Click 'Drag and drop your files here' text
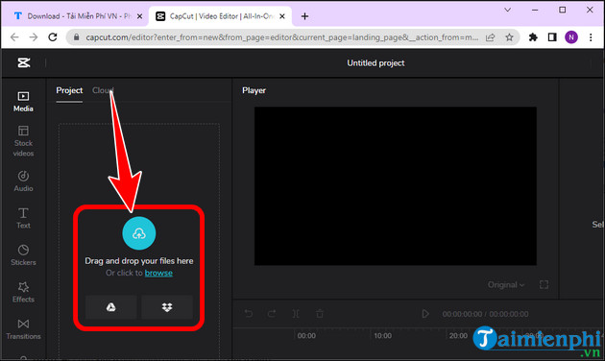 click(x=139, y=261)
